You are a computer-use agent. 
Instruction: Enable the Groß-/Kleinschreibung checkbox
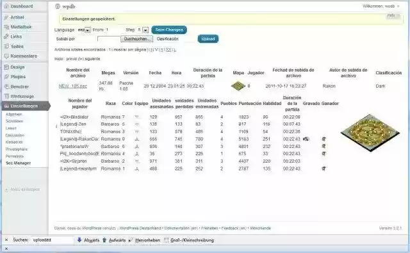166,240
